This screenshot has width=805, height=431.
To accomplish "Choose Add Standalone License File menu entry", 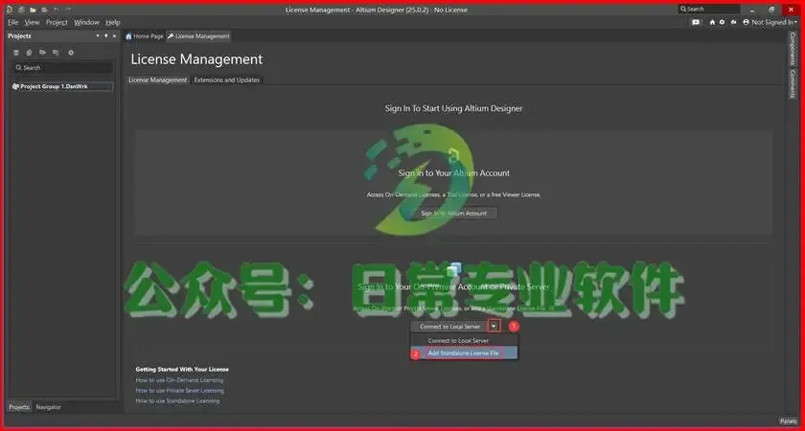I will (x=464, y=353).
